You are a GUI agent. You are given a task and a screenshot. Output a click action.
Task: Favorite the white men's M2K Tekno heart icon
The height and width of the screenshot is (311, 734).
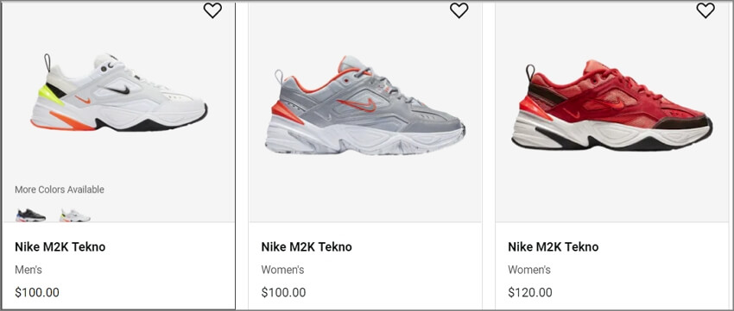coord(212,10)
